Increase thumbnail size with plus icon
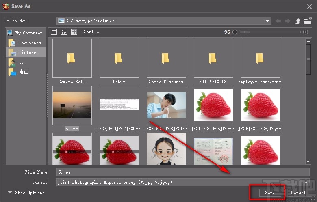 306,32
